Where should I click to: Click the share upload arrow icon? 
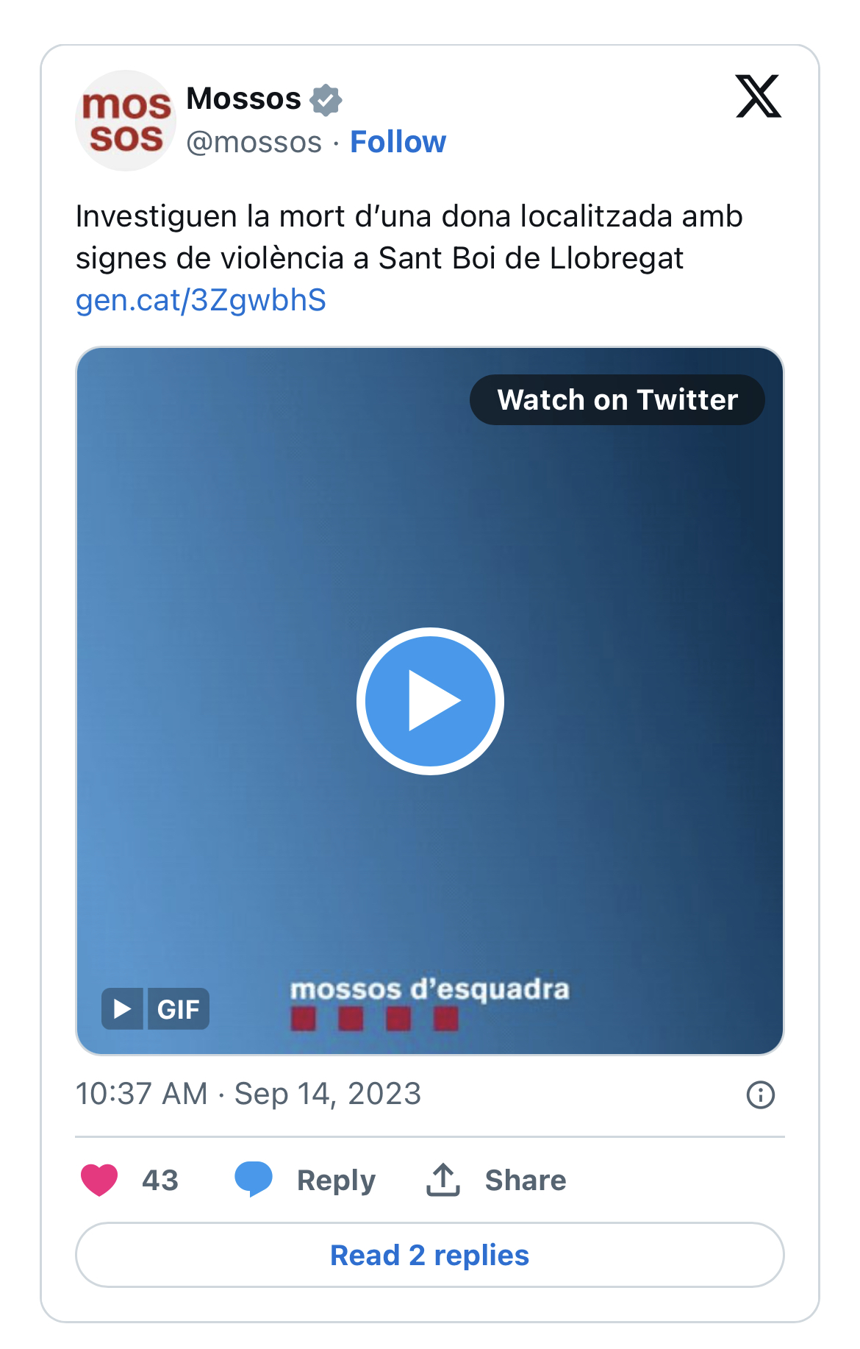coord(443,1179)
